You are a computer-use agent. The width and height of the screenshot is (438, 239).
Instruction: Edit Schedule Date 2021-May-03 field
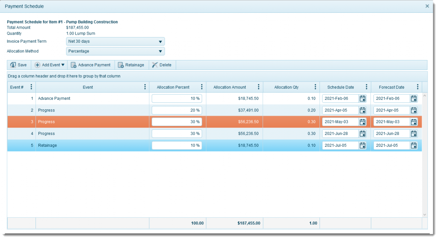(x=340, y=122)
